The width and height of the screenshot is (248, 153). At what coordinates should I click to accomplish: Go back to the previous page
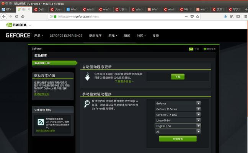(x=4, y=16)
